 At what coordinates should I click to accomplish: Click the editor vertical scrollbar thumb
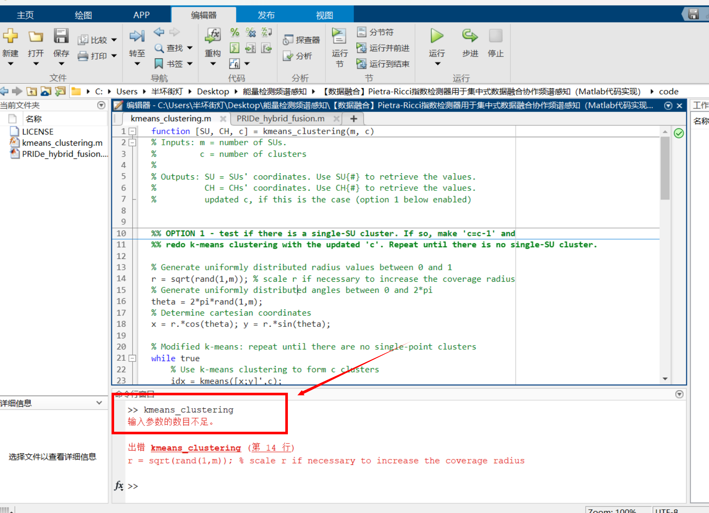(x=665, y=168)
